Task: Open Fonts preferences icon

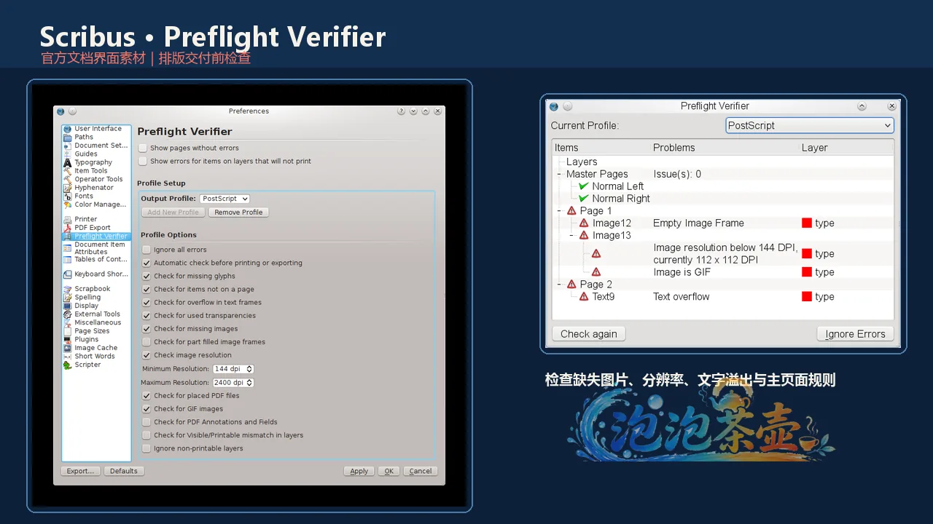Action: [x=68, y=196]
